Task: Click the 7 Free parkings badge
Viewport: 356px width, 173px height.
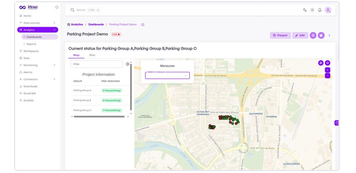Action: point(112,110)
